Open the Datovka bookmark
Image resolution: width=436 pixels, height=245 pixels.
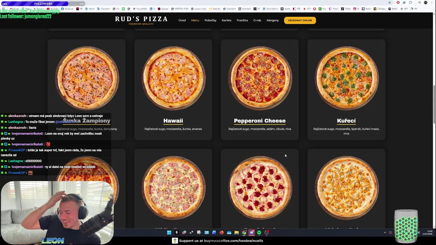click(x=214, y=9)
